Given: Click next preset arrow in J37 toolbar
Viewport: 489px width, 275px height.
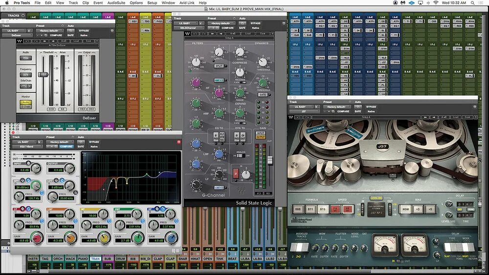Looking at the screenshot, I should coord(434,117).
